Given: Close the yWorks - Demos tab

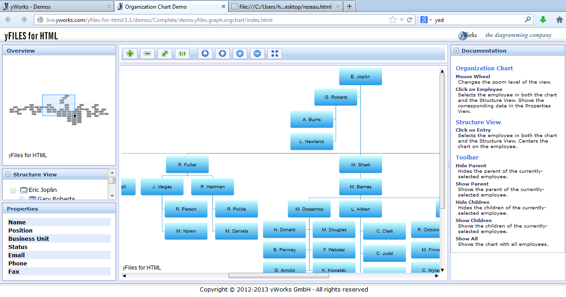Looking at the screenshot, I should point(109,7).
